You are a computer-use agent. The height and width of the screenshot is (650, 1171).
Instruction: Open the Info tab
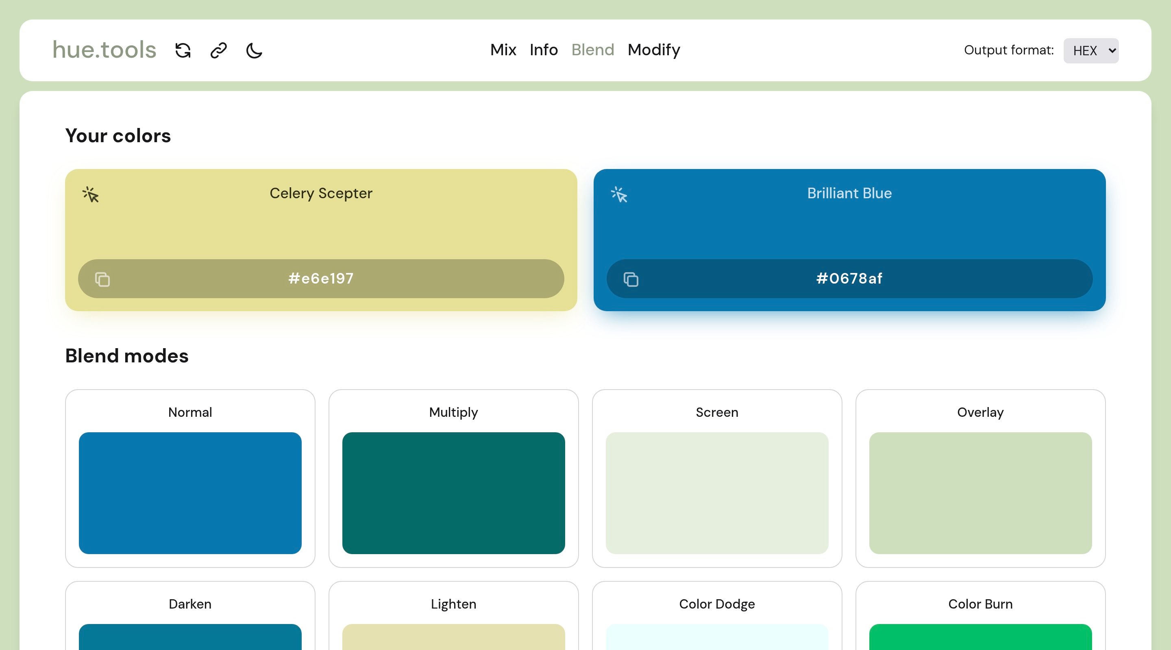(x=543, y=50)
